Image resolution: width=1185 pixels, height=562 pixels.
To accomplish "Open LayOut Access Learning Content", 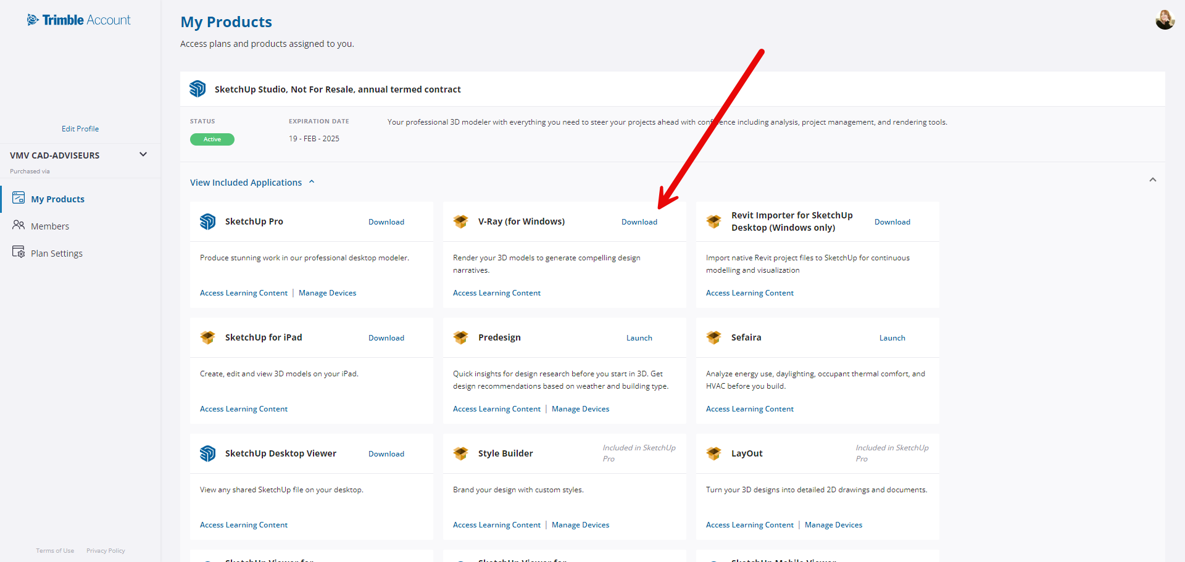I will point(750,525).
